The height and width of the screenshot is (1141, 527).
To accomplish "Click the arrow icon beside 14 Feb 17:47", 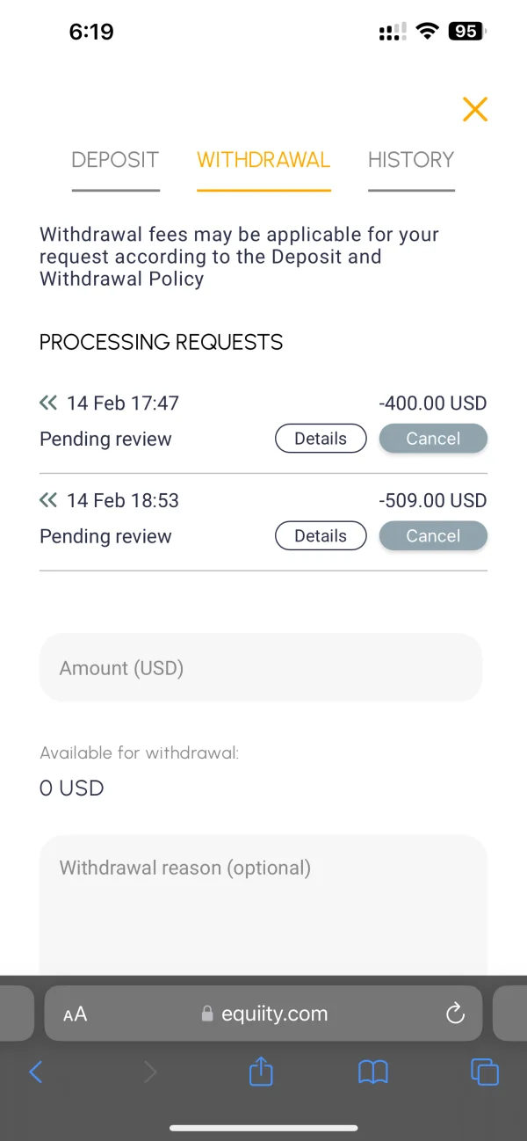I will click(48, 403).
